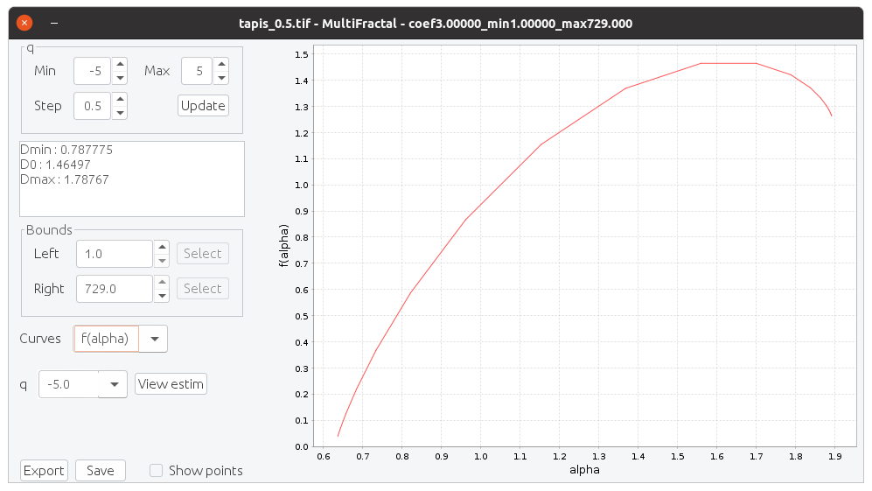Click the Update button
Image resolution: width=872 pixels, height=491 pixels.
[203, 106]
